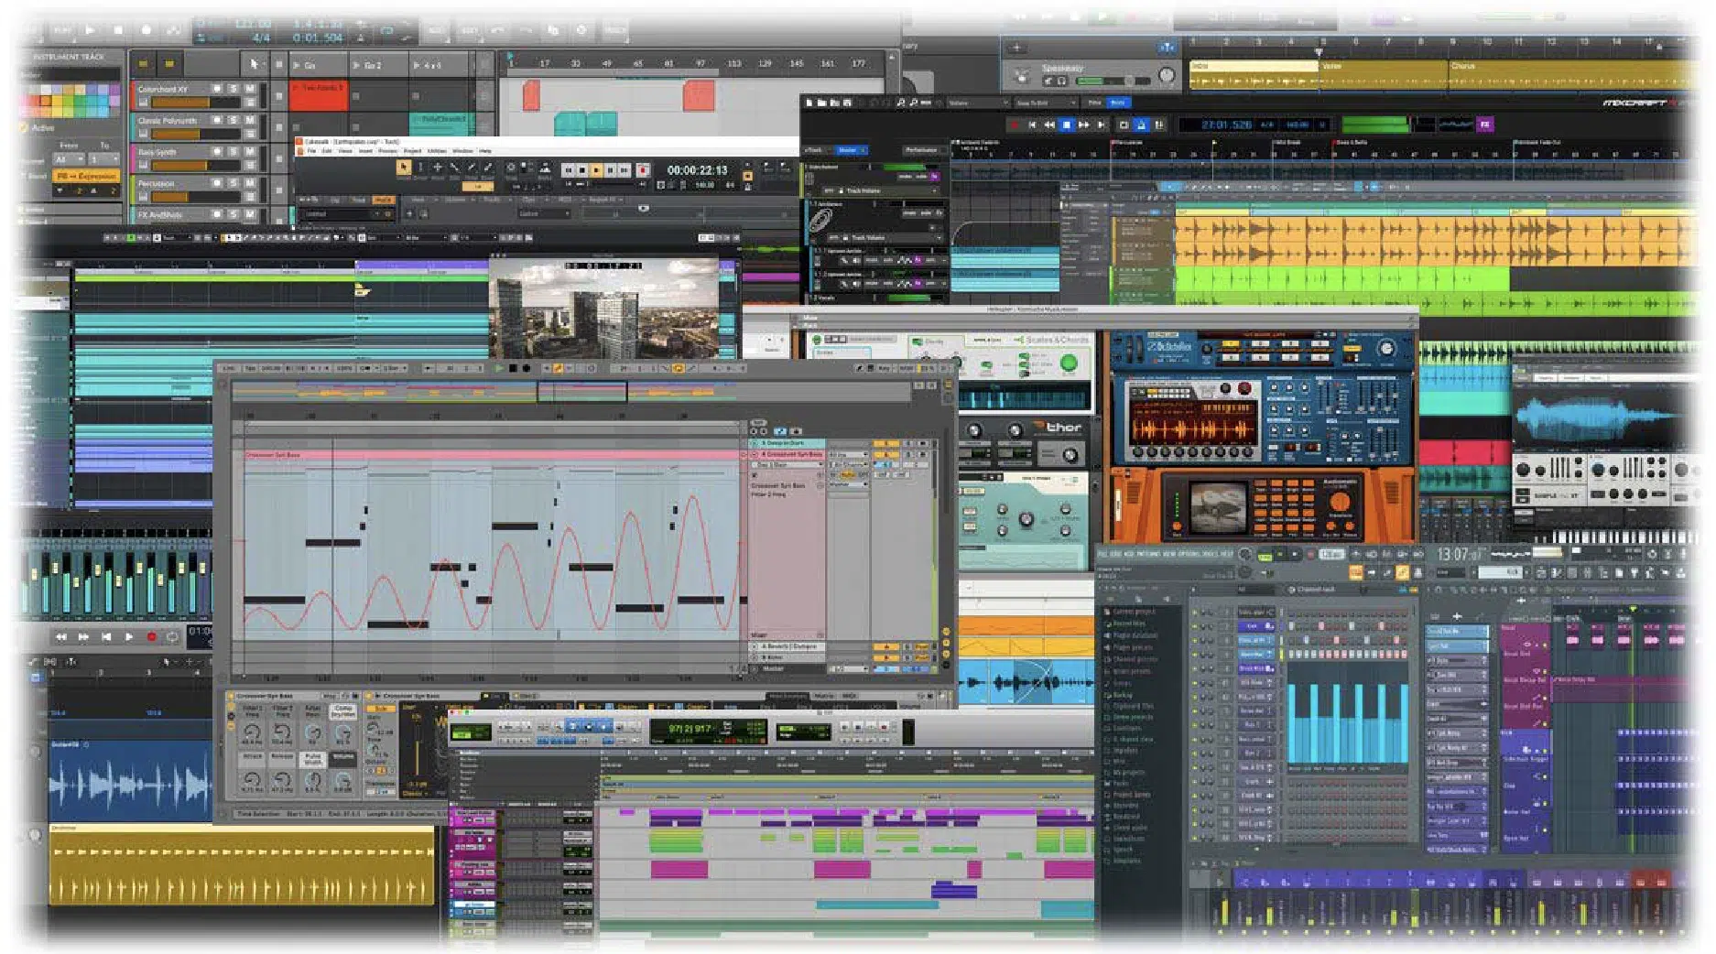Image resolution: width=1716 pixels, height=954 pixels.
Task: Select the Draw tool in Cakewalk
Action: pos(472,168)
